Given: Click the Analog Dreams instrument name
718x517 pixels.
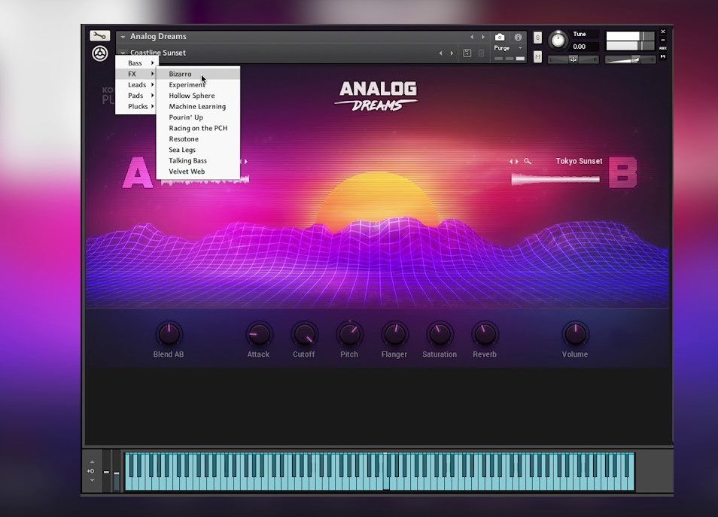Looking at the screenshot, I should (158, 37).
